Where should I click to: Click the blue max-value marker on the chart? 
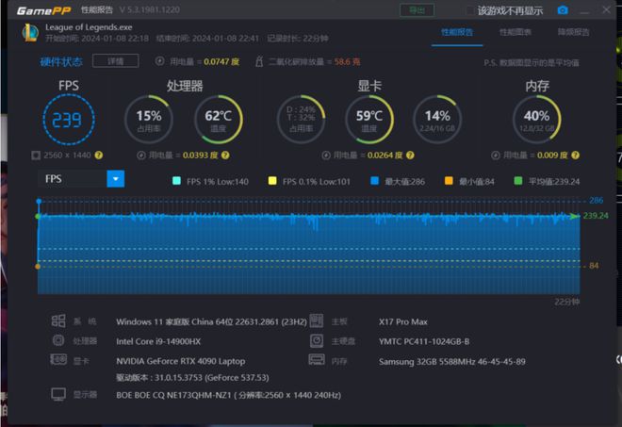[x=39, y=201]
